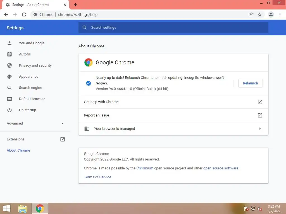Screen dimensions: 286x214
Task: Open You and Google settings
Action: coord(32,43)
